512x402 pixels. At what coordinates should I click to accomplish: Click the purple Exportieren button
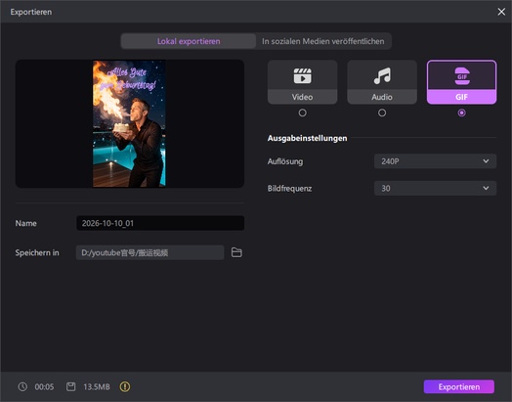pos(459,386)
